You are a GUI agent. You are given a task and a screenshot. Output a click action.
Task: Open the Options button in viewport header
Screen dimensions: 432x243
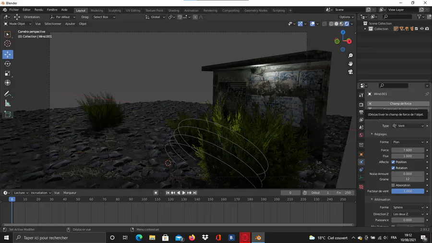[x=346, y=17]
